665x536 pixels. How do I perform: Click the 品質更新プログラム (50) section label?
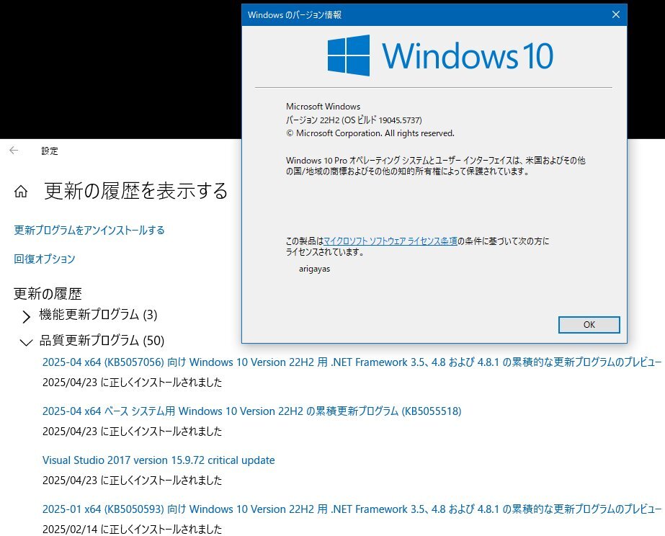point(102,341)
